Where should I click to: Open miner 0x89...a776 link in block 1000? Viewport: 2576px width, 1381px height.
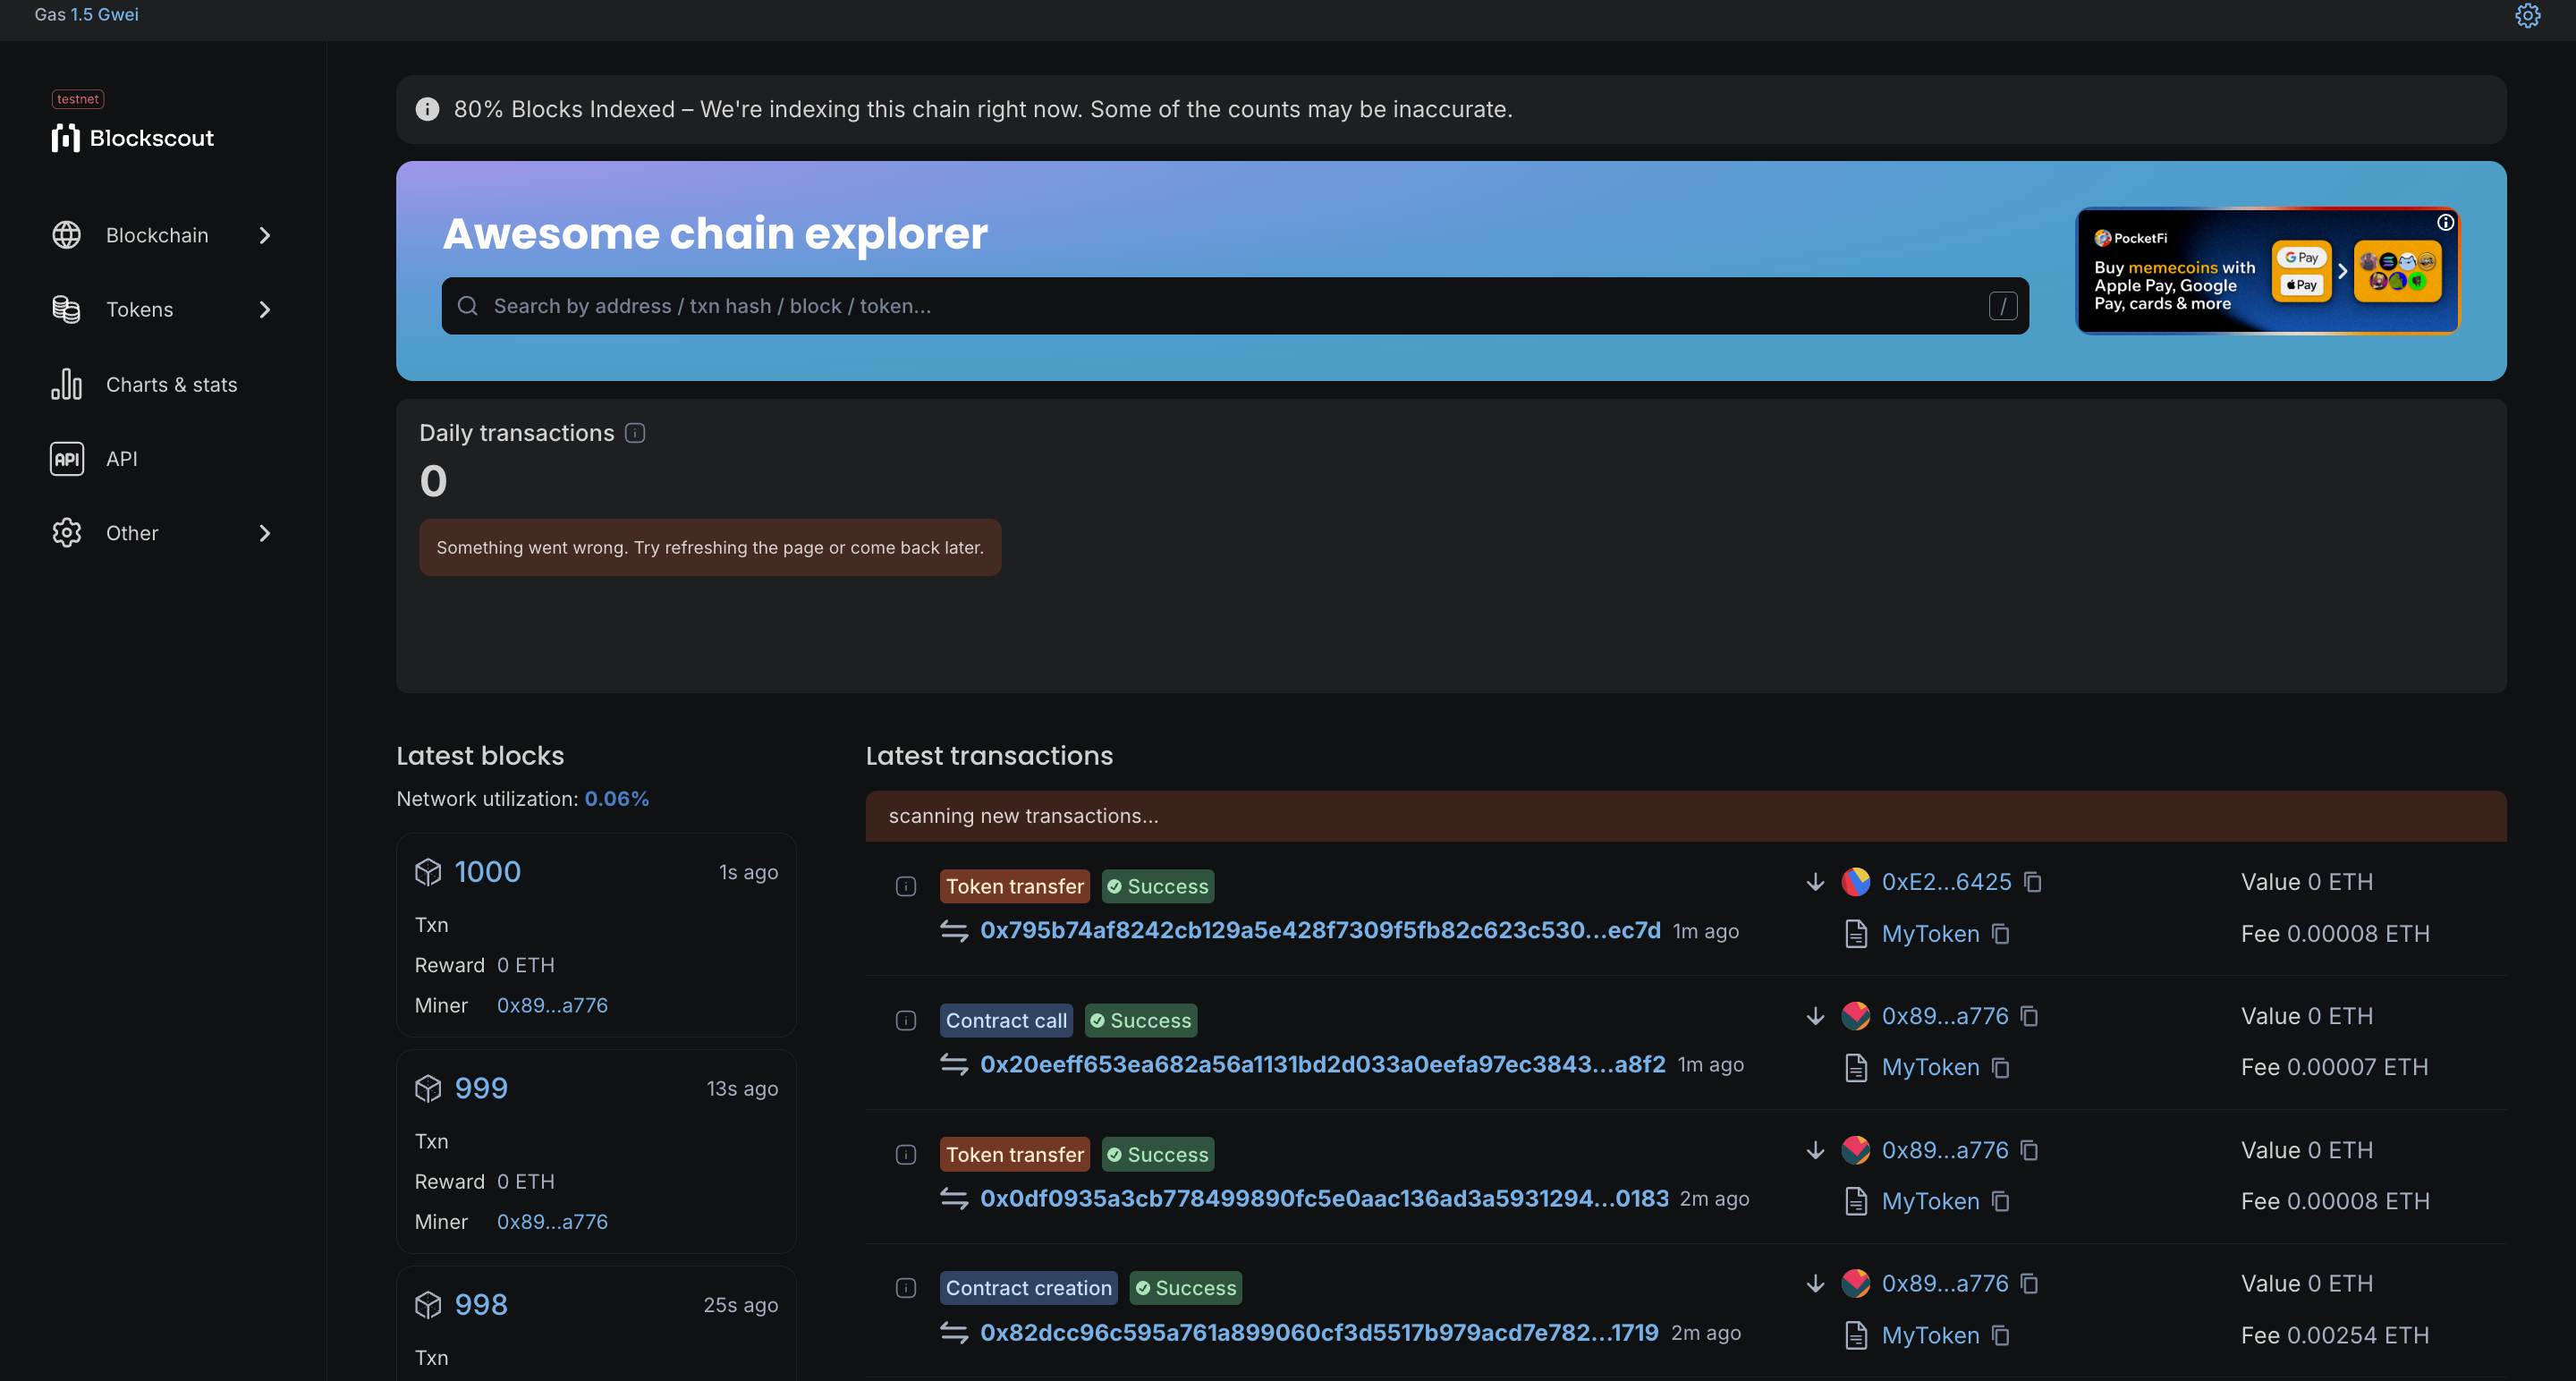click(x=552, y=1005)
